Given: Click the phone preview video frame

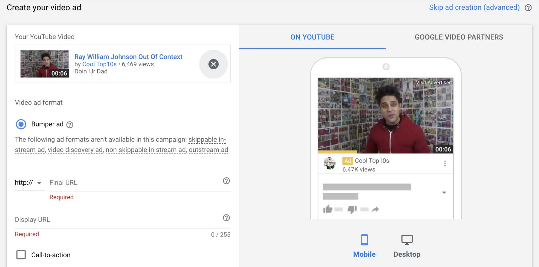Looking at the screenshot, I should [386, 116].
